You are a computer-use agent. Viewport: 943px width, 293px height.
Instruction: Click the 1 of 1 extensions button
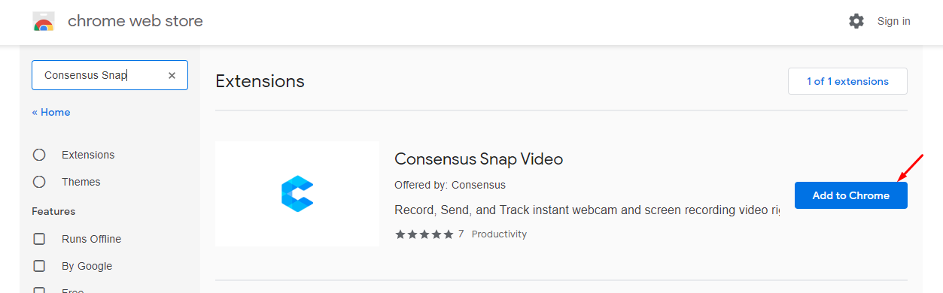point(847,81)
